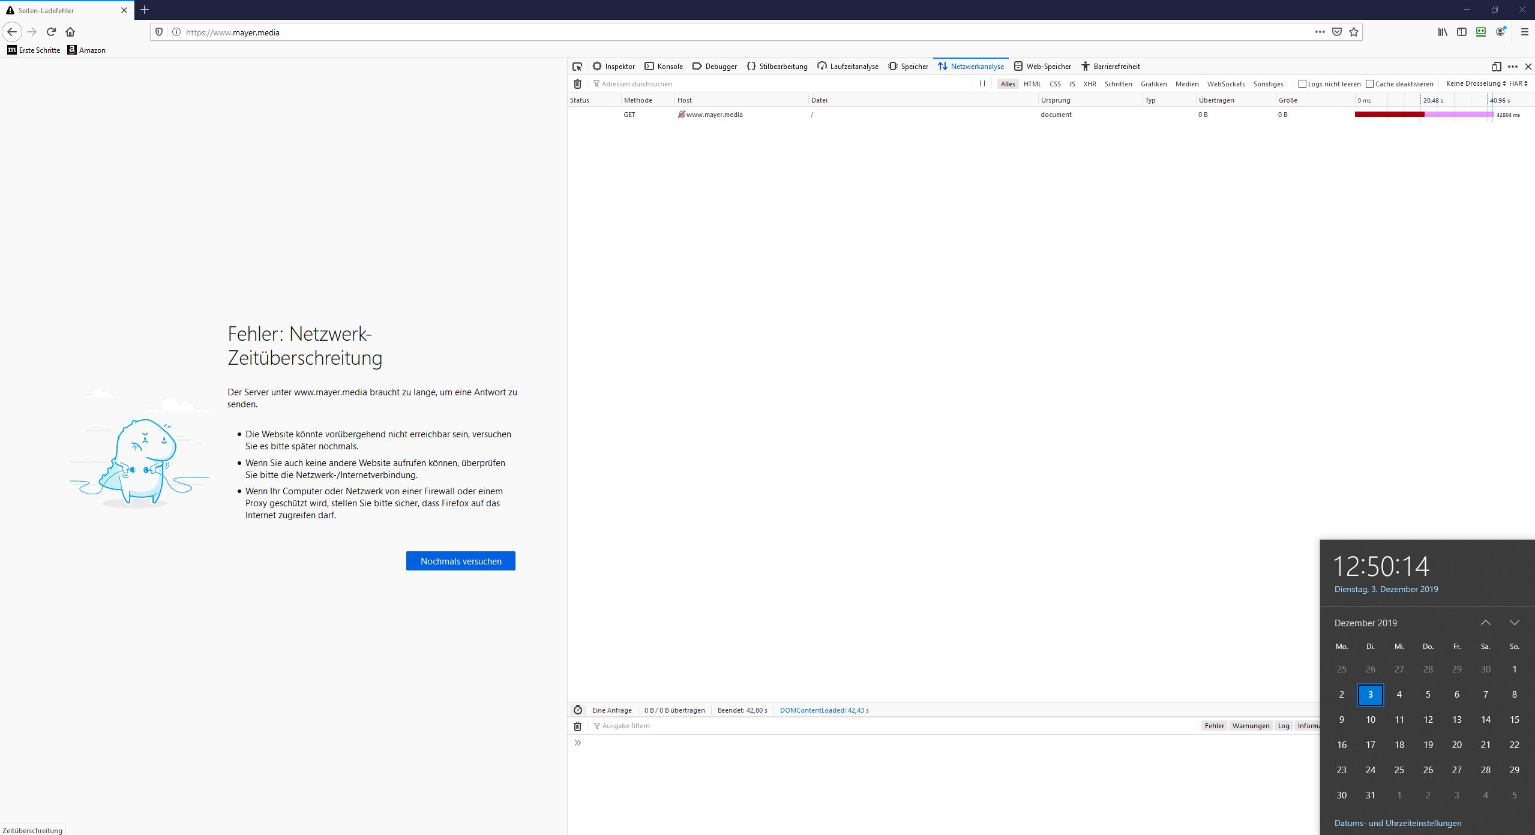Toggle the sidebar icon in toolbar
Screen dimensions: 1535x835
1462,32
